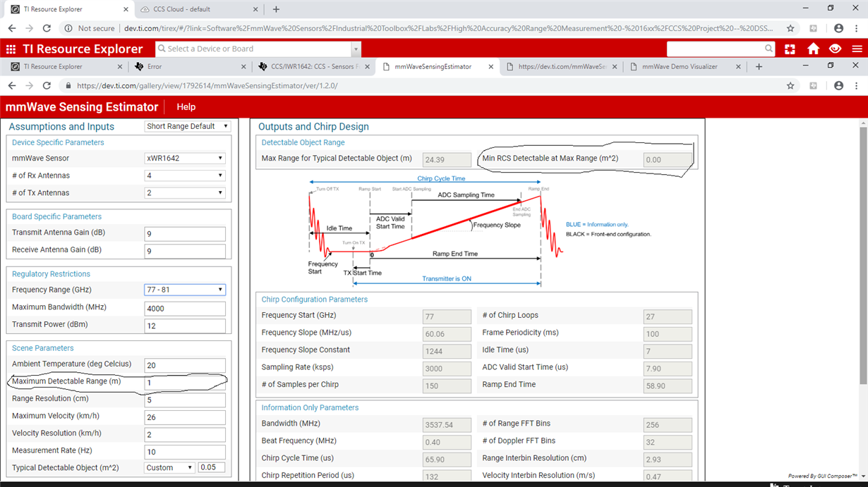Click the # of Range FFT Bins value 256
Image resolution: width=868 pixels, height=487 pixels.
click(x=668, y=425)
